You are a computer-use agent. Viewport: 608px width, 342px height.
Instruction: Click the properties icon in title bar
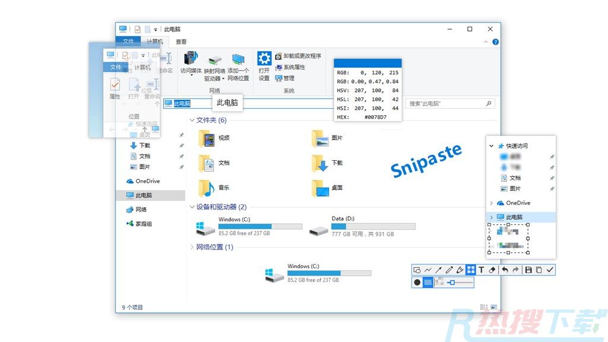(137, 29)
